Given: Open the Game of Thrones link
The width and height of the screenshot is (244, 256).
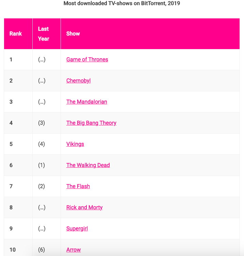Looking at the screenshot, I should 87,59.
